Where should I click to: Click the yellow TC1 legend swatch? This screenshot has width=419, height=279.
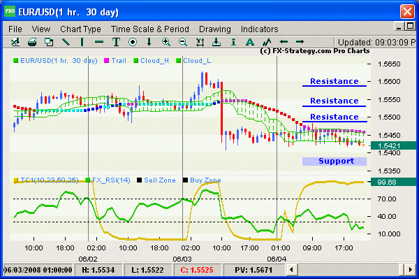click(16, 180)
